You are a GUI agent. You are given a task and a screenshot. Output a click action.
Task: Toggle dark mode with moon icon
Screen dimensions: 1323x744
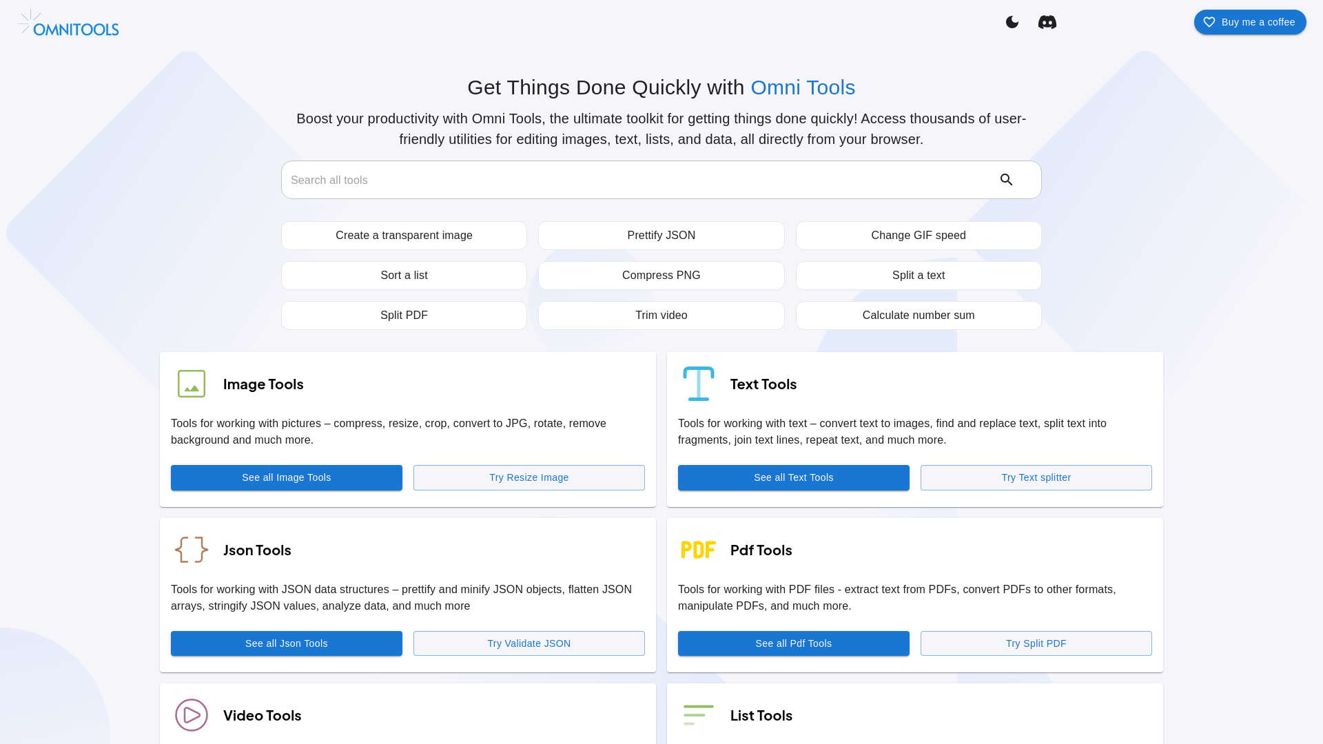point(1012,22)
